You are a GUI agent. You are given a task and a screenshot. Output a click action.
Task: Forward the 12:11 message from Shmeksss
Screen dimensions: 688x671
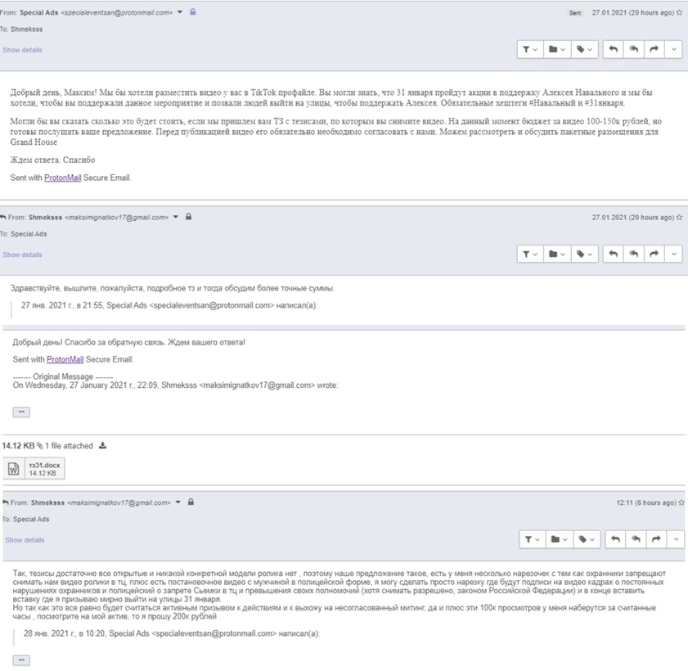coord(656,539)
